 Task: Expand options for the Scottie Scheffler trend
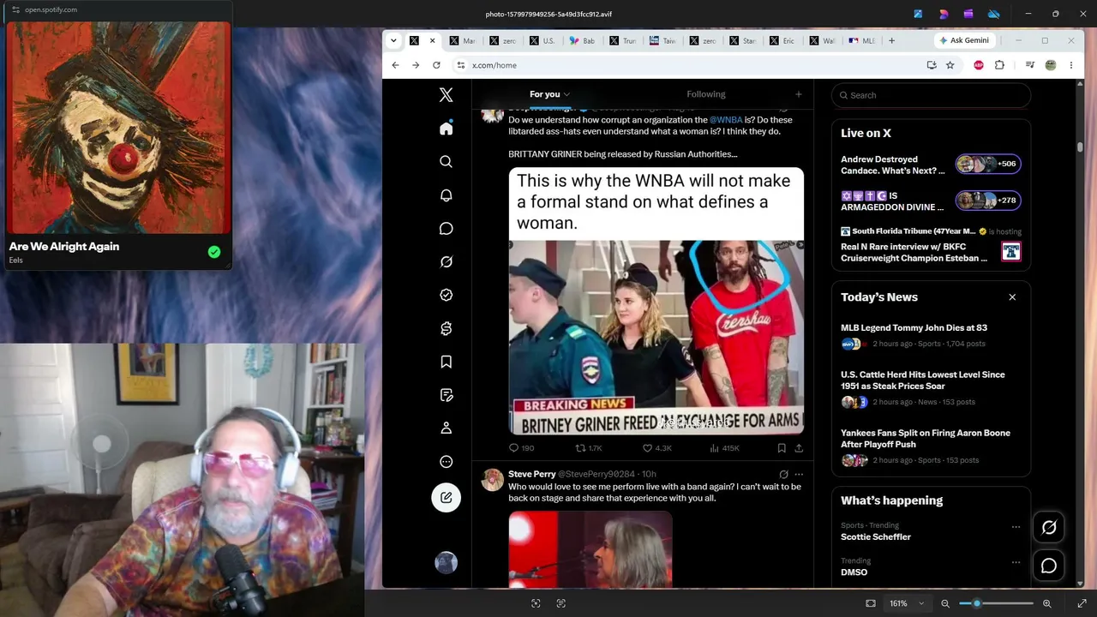(1016, 527)
